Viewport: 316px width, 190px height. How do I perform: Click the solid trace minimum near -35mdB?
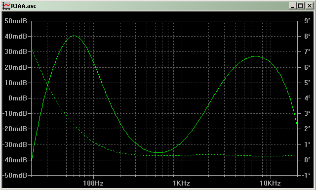coord(159,152)
